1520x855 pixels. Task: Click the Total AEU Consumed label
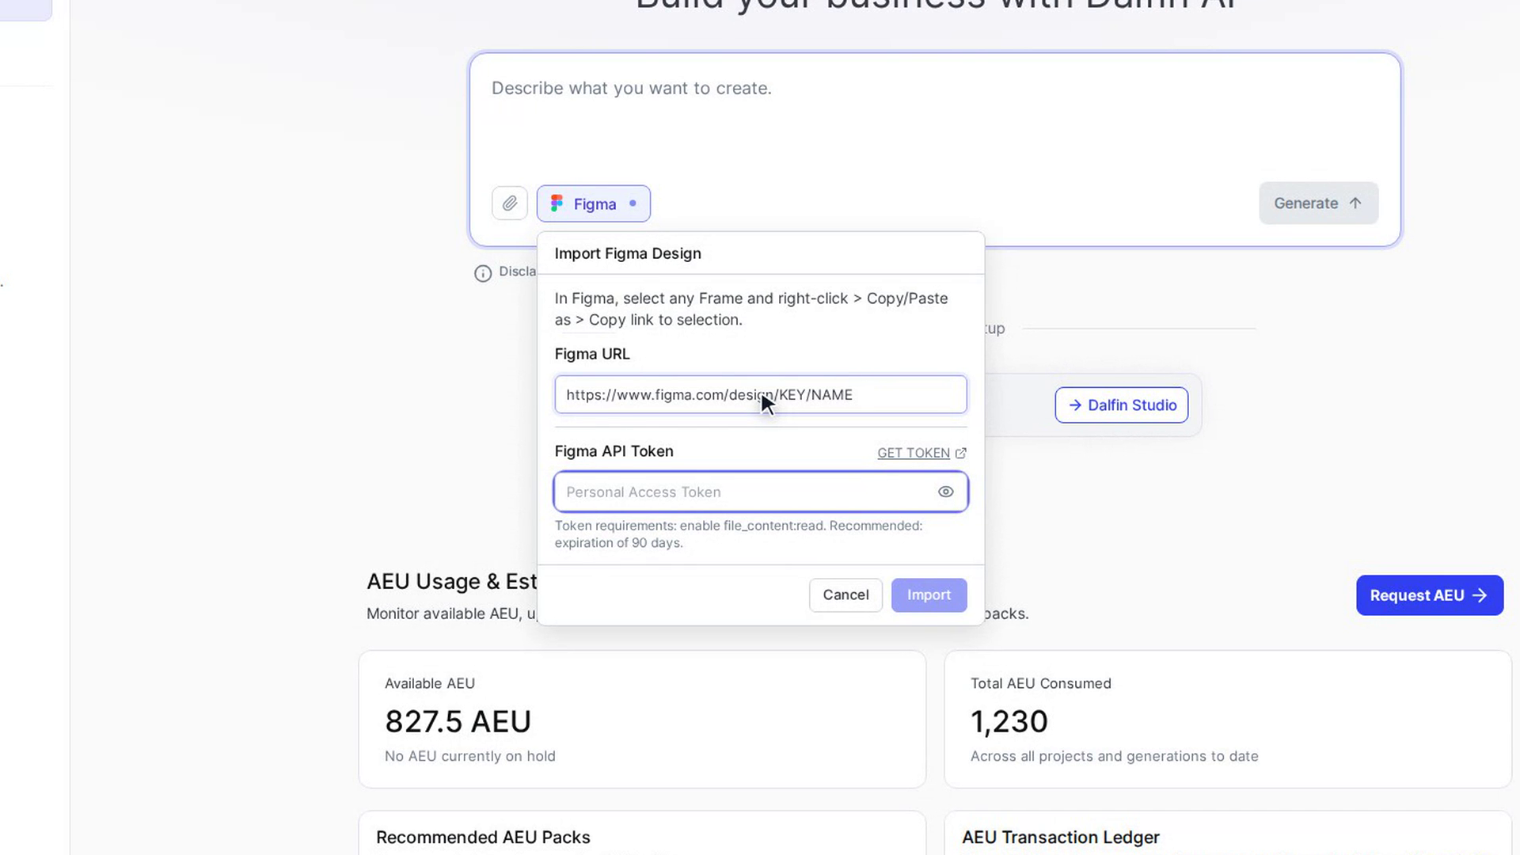pos(1040,683)
